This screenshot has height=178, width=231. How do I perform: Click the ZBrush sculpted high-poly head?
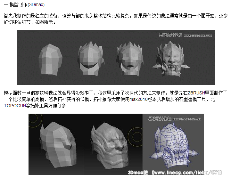109,145
